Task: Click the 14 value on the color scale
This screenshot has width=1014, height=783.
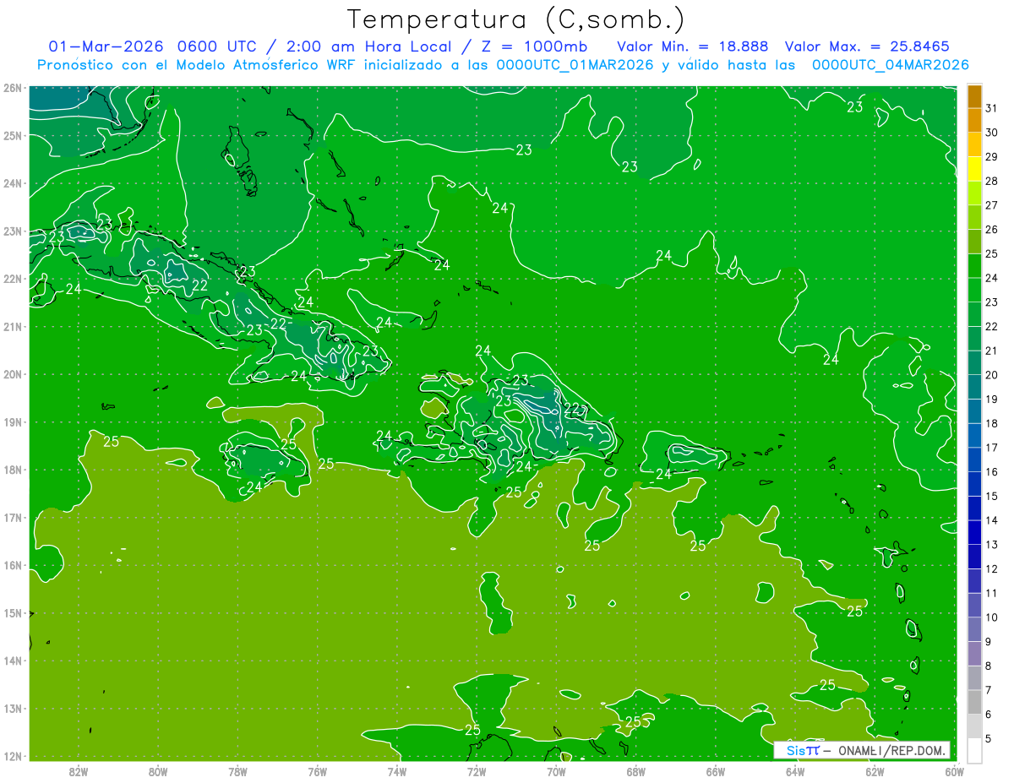Action: (992, 520)
